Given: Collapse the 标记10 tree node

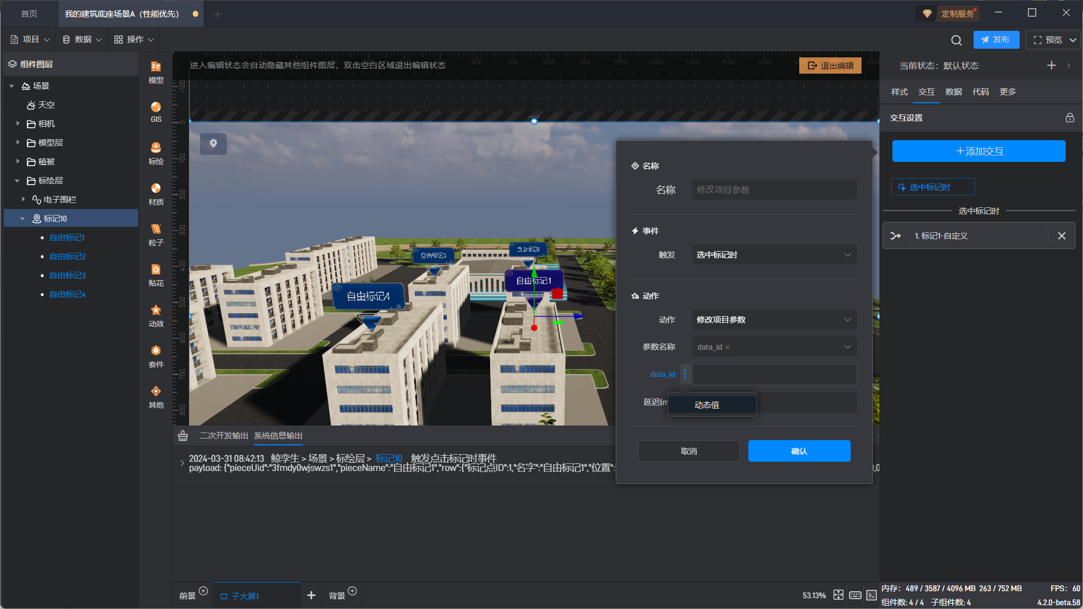Looking at the screenshot, I should coord(22,219).
